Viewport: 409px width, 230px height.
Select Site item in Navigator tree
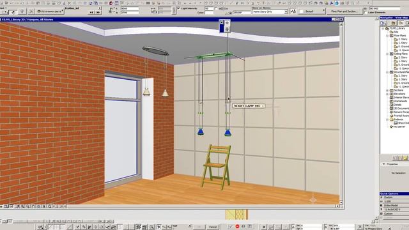(396, 32)
